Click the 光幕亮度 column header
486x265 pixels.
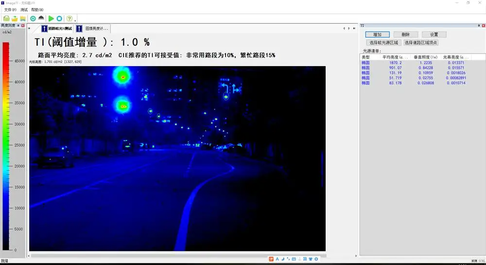tap(456, 57)
